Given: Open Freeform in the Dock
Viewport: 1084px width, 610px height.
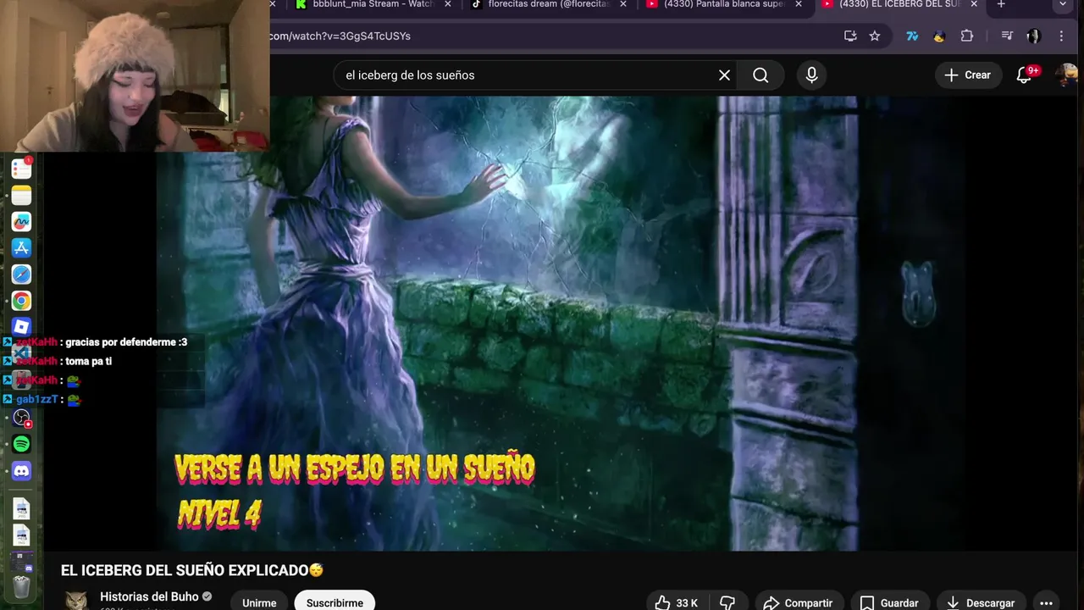Looking at the screenshot, I should point(21,221).
